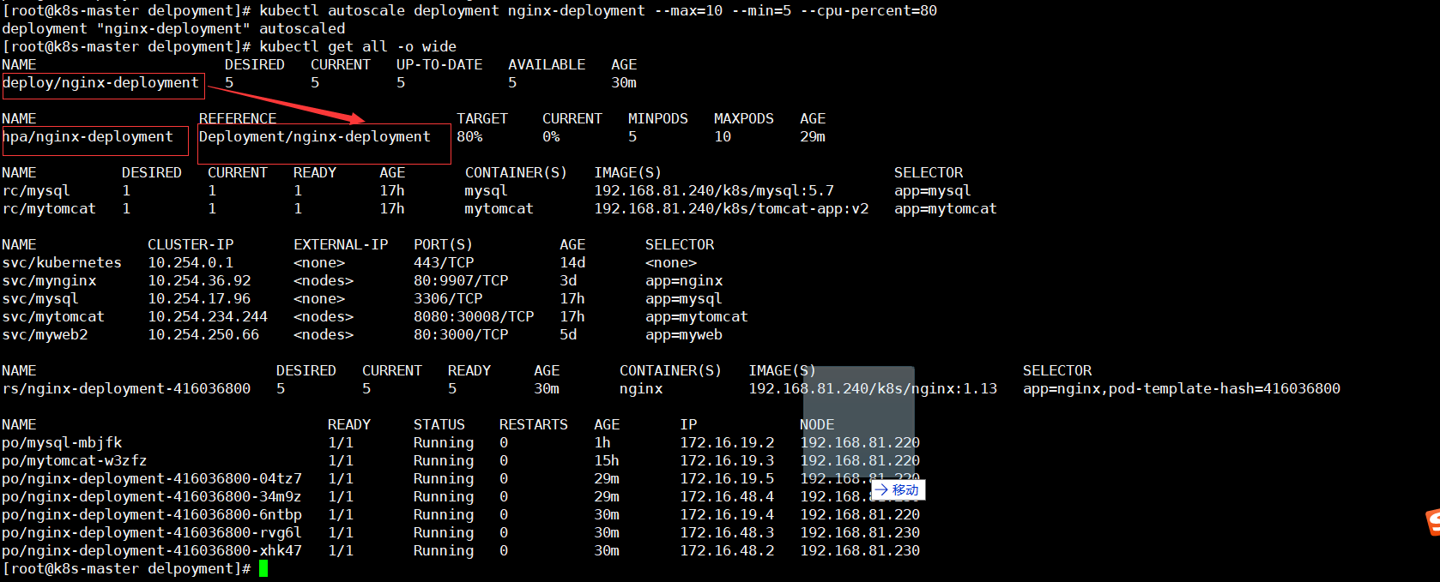1440x582 pixels.
Task: Click the kubectl get all -o wide command
Action: [x=358, y=46]
